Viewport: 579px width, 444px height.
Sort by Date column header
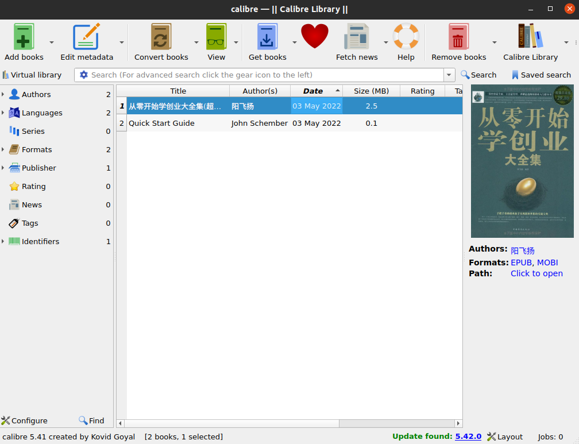(316, 91)
